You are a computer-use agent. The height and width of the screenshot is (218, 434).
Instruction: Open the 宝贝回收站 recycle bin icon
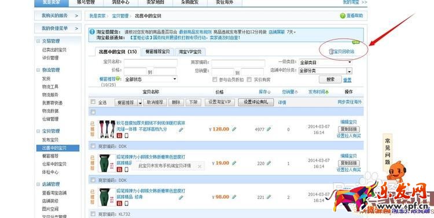point(331,51)
